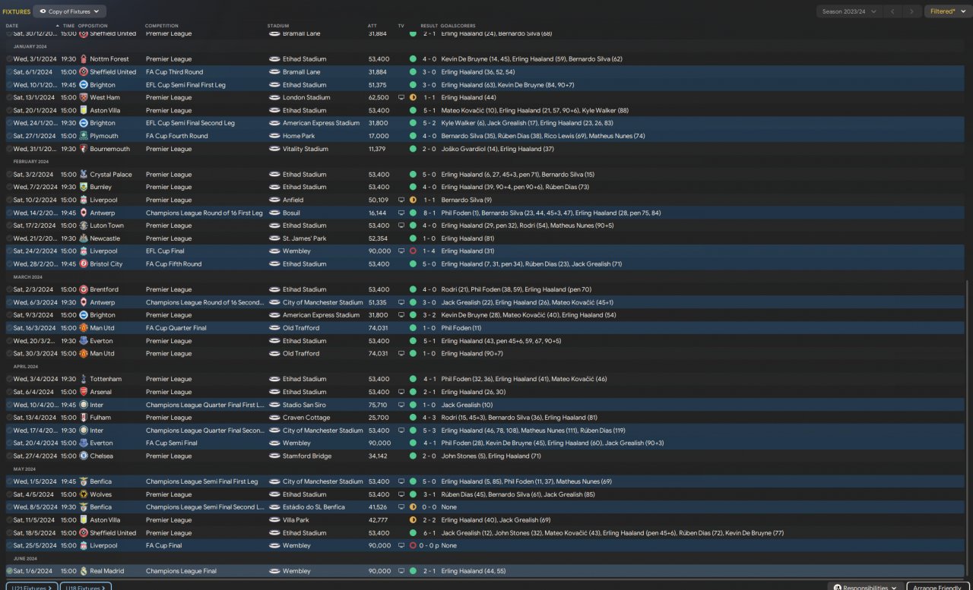Click the Bournemouth club badge
This screenshot has height=590, width=973.
point(84,149)
